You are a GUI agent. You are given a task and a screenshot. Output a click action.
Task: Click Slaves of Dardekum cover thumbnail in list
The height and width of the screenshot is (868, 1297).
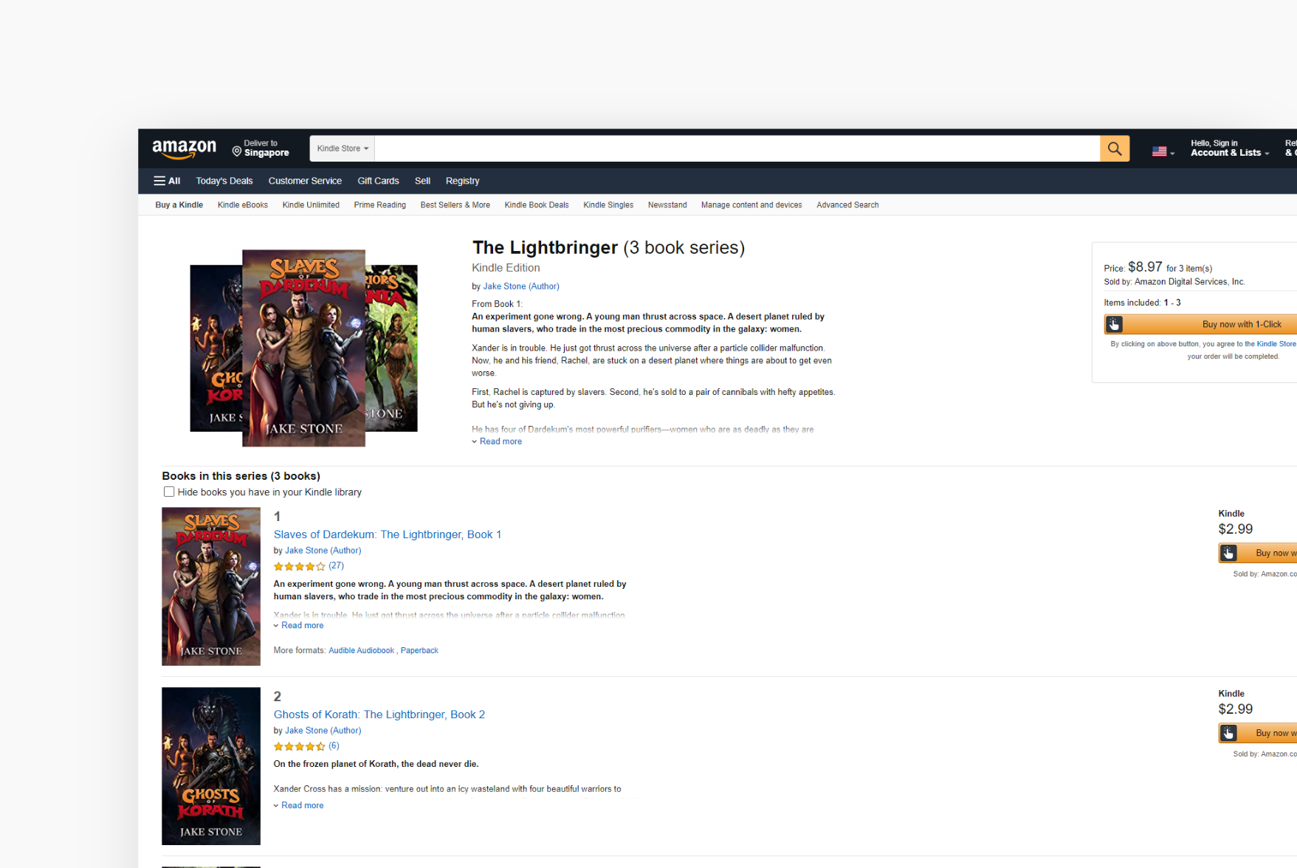point(211,586)
